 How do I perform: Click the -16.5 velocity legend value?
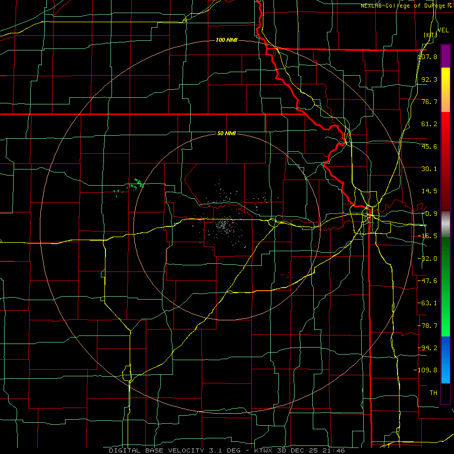428,236
